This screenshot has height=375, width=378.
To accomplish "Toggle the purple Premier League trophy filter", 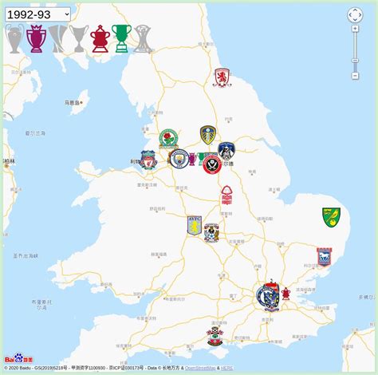I will 36,38.
